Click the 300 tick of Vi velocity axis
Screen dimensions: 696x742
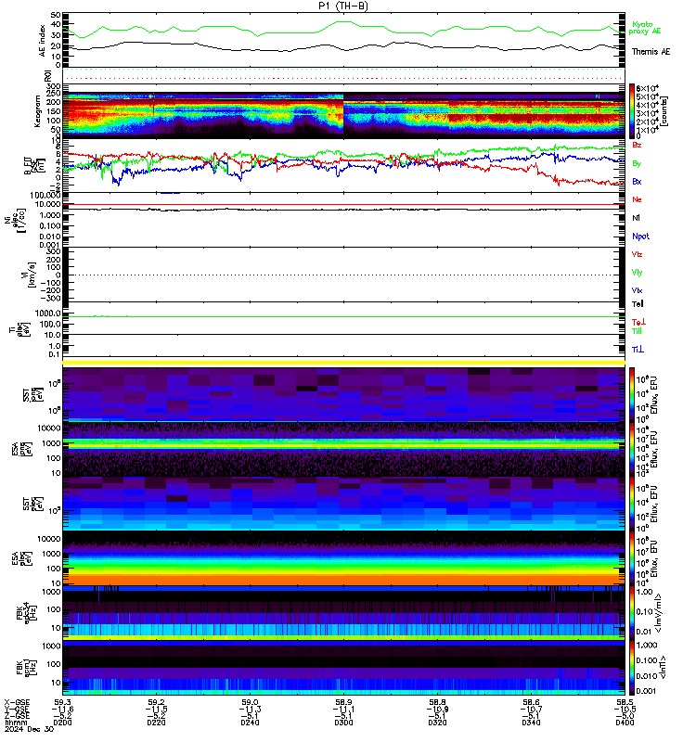tap(53, 251)
